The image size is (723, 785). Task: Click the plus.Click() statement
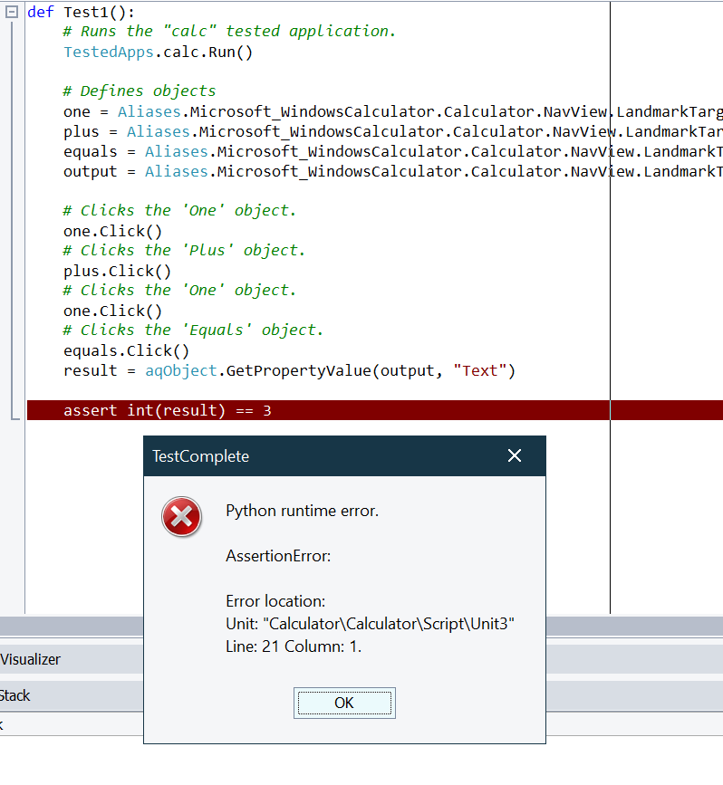click(117, 272)
